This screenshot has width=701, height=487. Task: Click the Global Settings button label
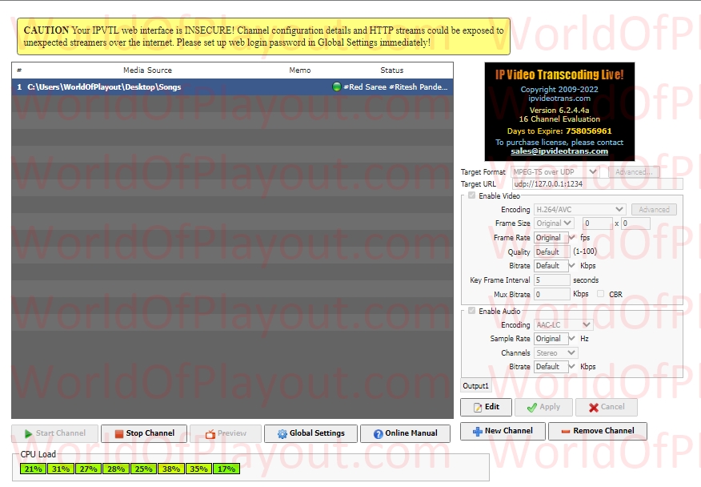click(317, 433)
